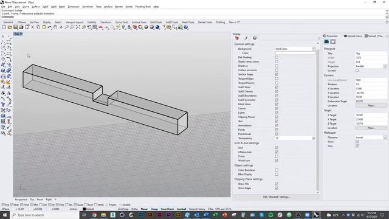The image size is (389, 219).
Task: Switch to the Solid Tools toolbar tab
Action: tap(156, 23)
